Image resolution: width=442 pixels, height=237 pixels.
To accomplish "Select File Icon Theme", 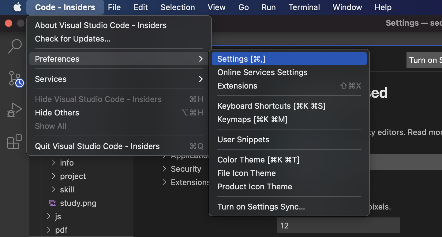I will [289, 173].
